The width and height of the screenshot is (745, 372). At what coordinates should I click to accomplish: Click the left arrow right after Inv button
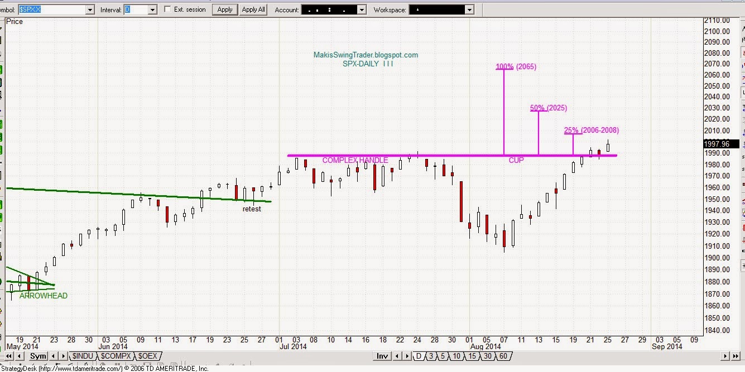(x=397, y=356)
